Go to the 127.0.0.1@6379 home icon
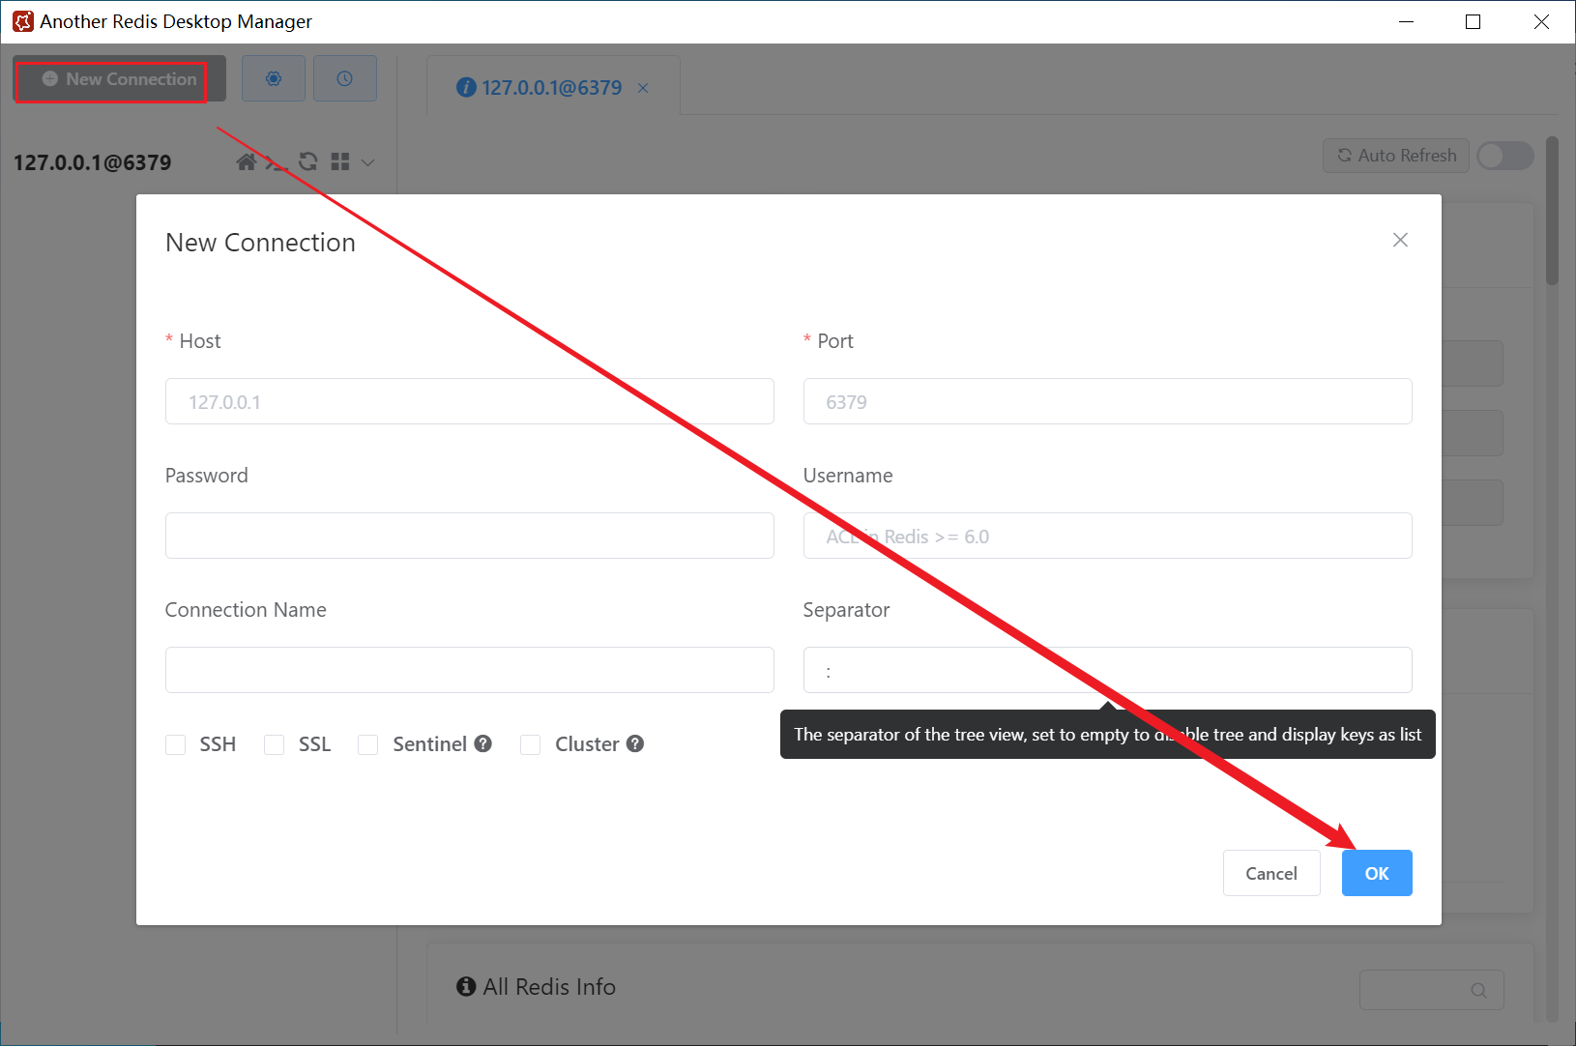Screen dimensions: 1576x1046 click(247, 161)
